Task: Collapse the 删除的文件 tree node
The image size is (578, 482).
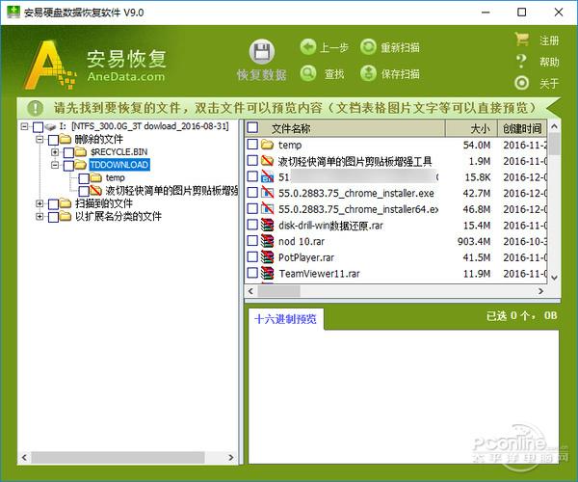Action: (x=39, y=140)
